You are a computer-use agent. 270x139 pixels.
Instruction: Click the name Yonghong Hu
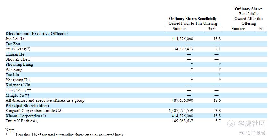pos(18,80)
